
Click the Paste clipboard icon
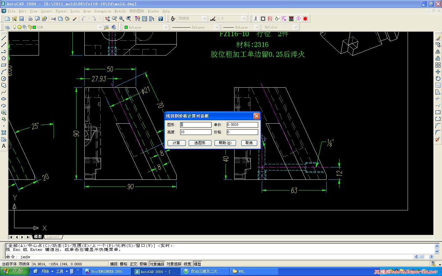click(x=68, y=19)
